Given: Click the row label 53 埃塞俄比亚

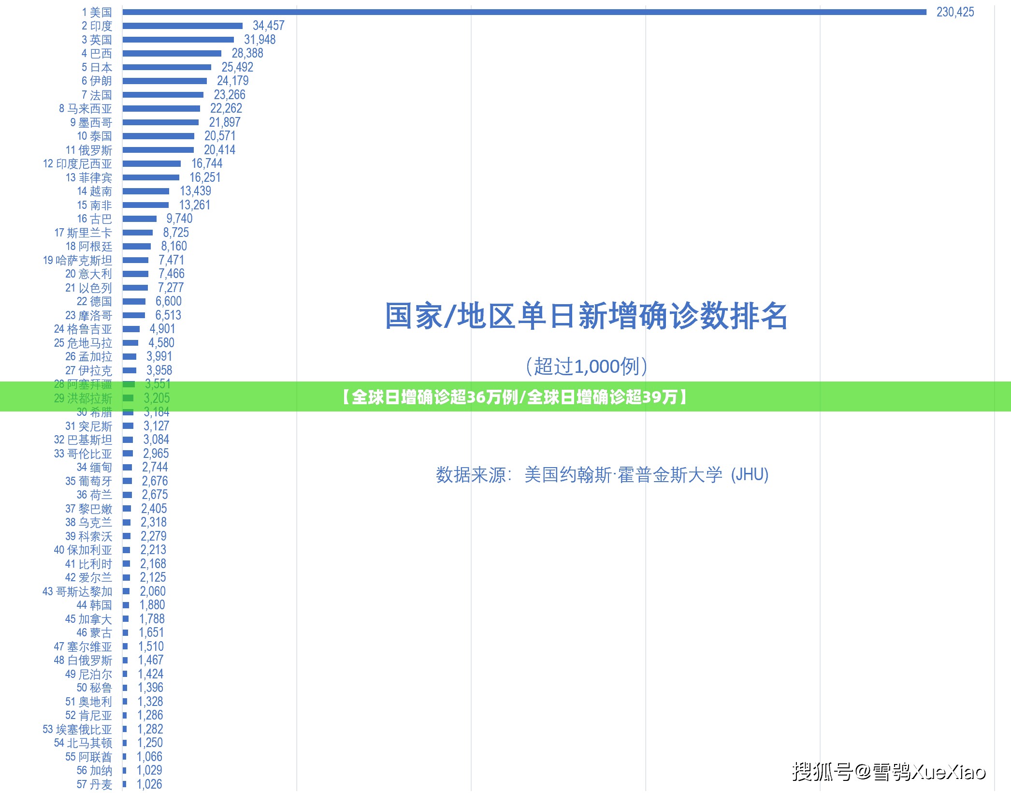Looking at the screenshot, I should 77,729.
